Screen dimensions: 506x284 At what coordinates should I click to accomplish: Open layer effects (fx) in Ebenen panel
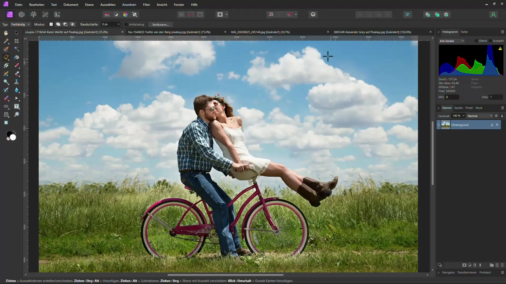475,265
